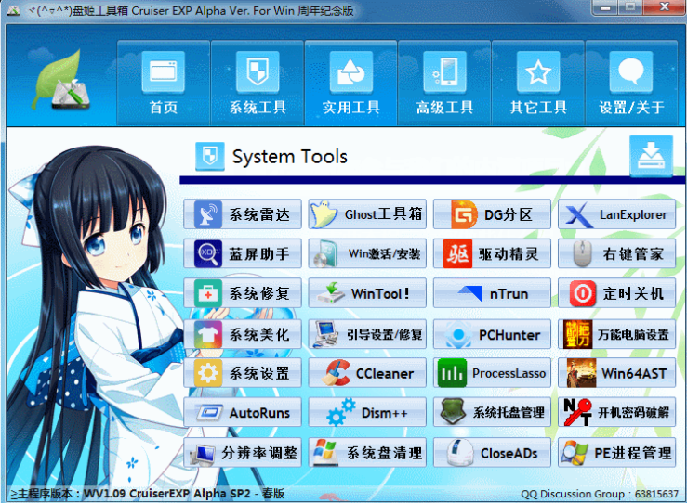Launch nTrun
Viewport: 687px width, 503px height.
tap(492, 293)
